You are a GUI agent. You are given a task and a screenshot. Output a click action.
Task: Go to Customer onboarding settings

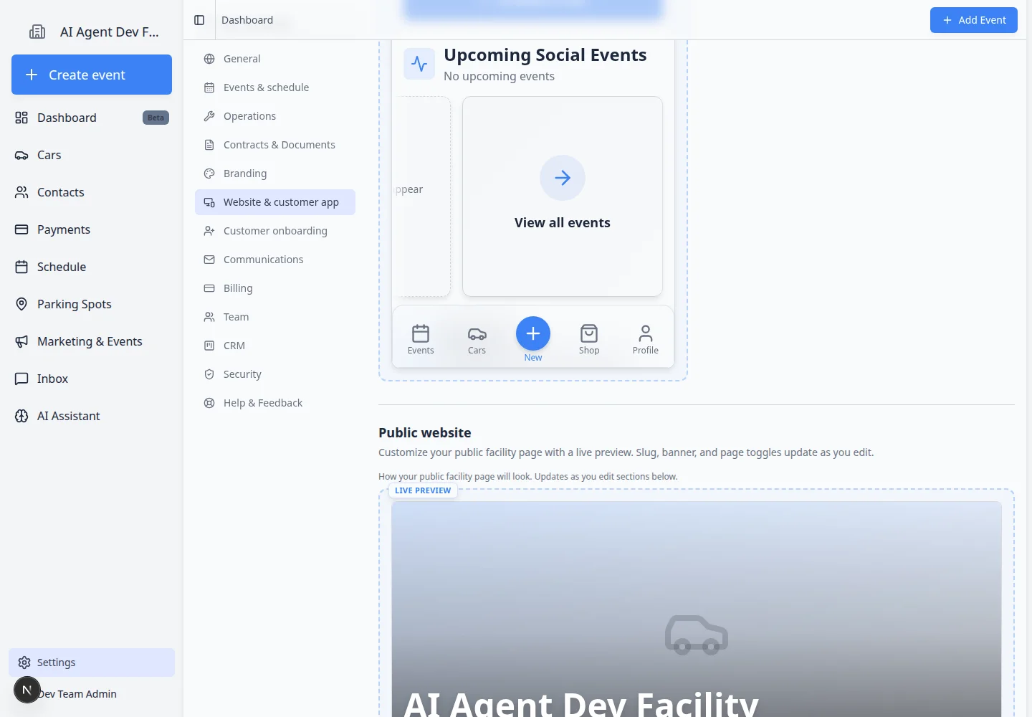(275, 231)
